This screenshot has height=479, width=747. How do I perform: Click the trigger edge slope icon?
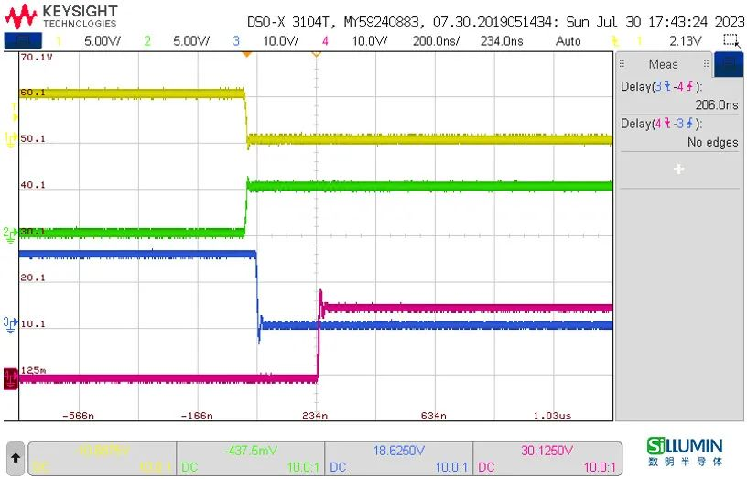click(613, 41)
